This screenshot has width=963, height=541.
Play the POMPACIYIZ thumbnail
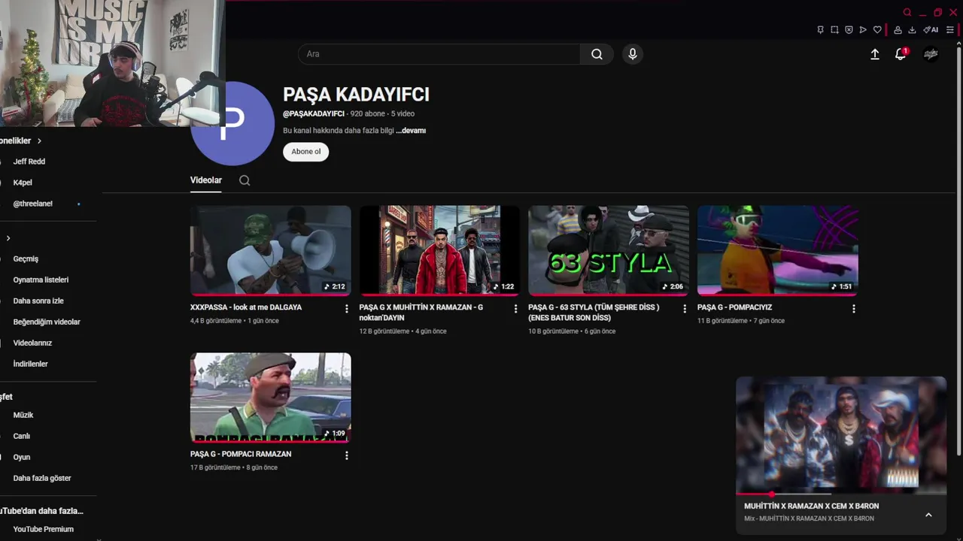pos(777,250)
